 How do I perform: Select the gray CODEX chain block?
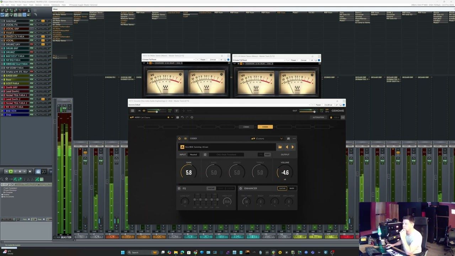246,127
